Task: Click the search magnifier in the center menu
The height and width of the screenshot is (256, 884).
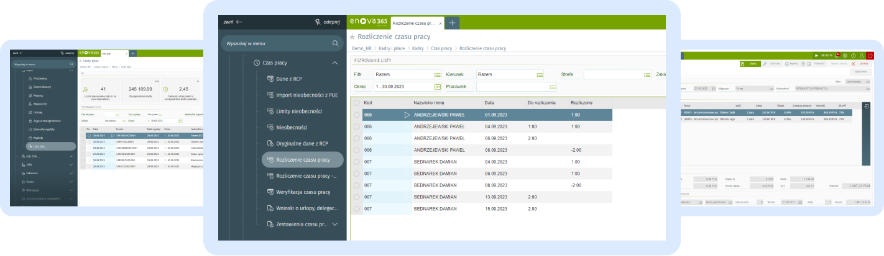Action: 336,43
